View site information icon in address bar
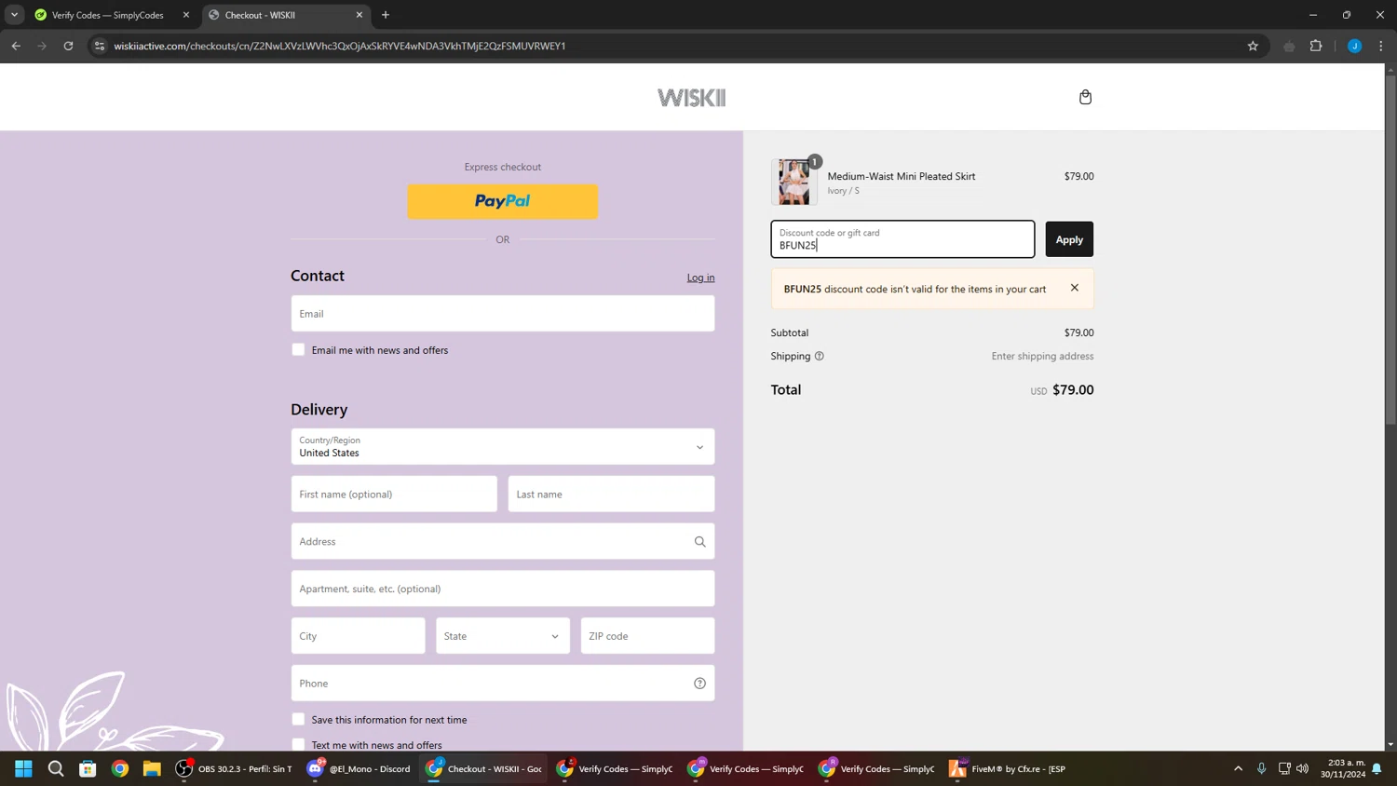 pyautogui.click(x=100, y=46)
